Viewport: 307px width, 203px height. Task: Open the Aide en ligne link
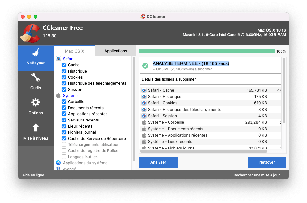point(33,175)
